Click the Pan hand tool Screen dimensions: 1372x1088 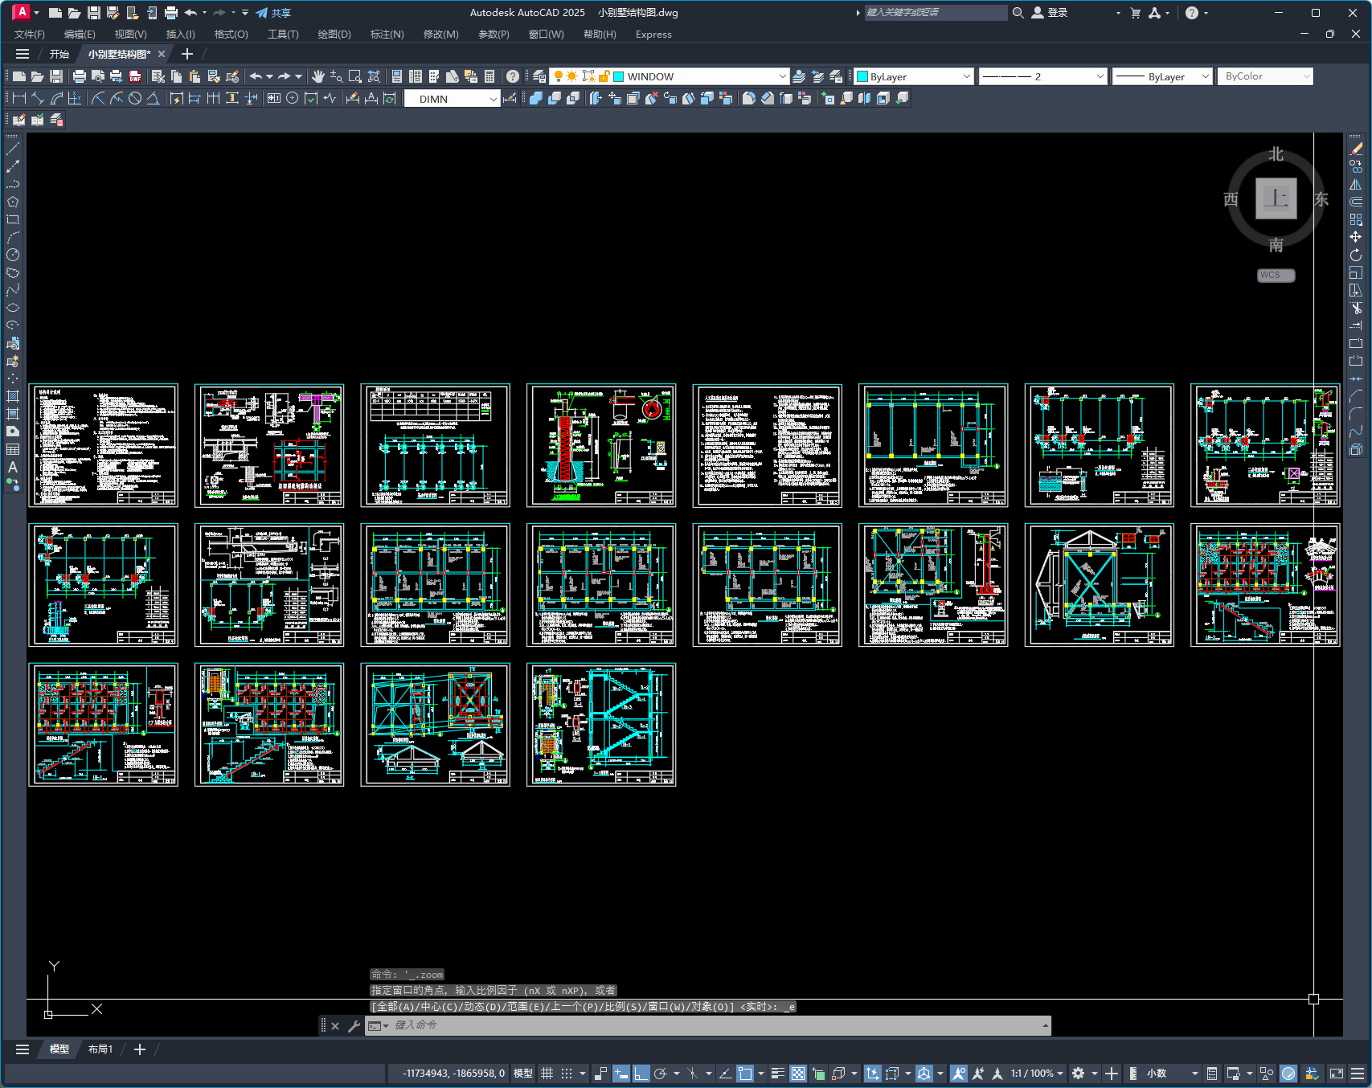(x=318, y=76)
